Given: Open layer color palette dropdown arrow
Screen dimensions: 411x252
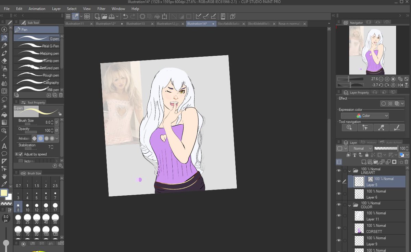Looking at the screenshot, I should point(407,155).
